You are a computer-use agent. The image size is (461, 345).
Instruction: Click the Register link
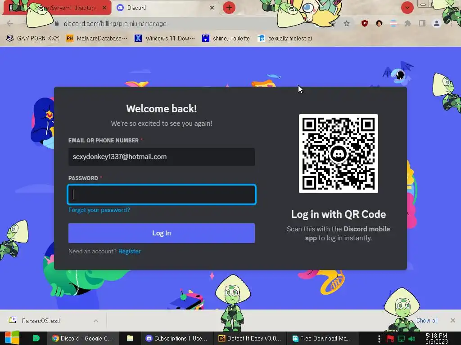(129, 252)
